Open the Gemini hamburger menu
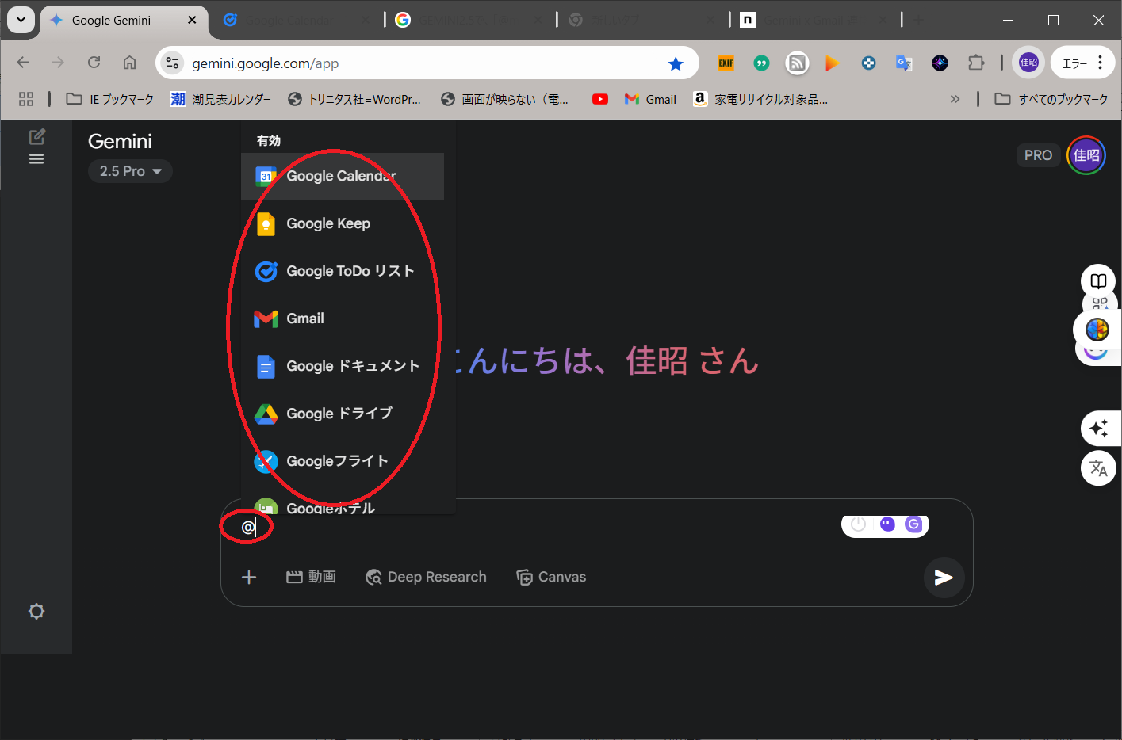 pos(36,159)
